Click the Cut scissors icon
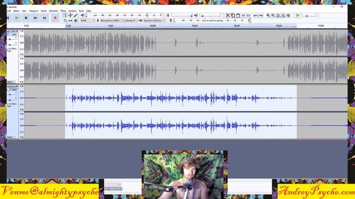Screen dimensions: 355x199 tap(228, 15)
